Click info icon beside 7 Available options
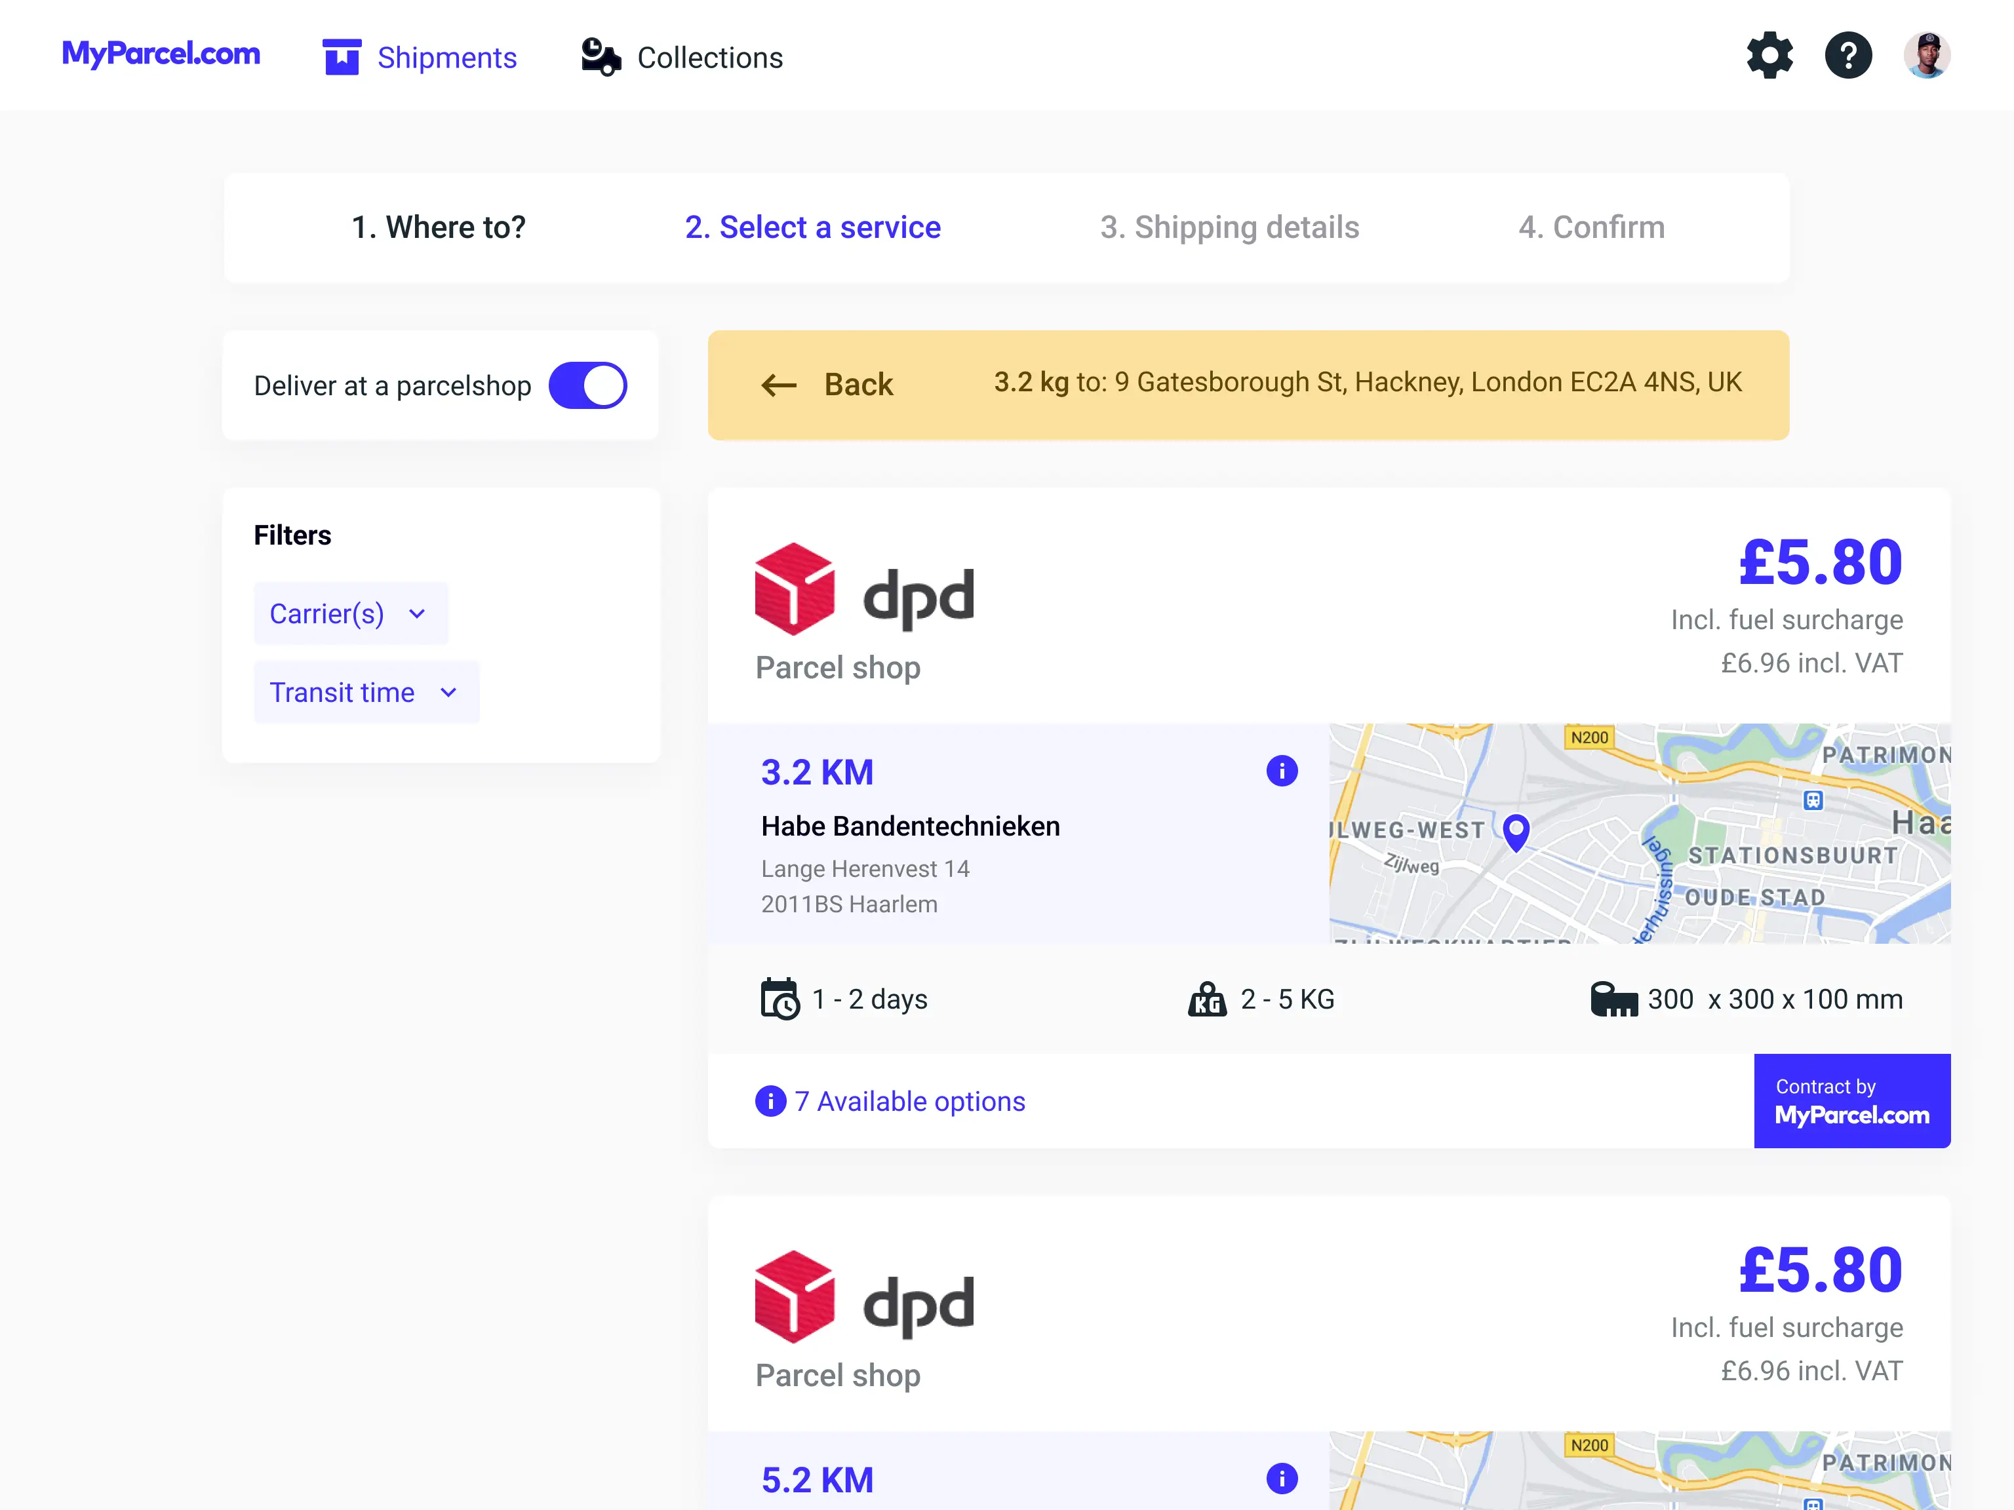This screenshot has width=2014, height=1510. pyautogui.click(x=770, y=1100)
